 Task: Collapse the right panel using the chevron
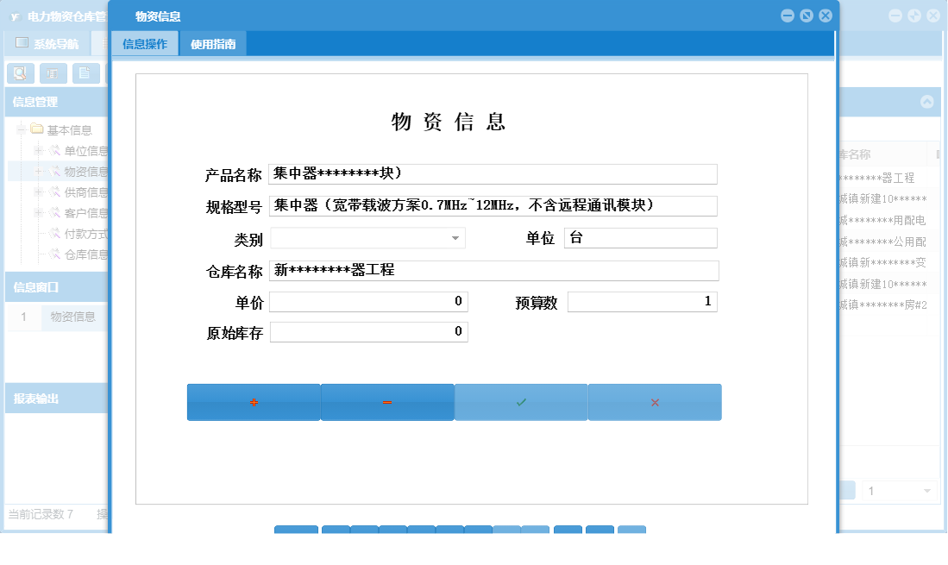[x=928, y=101]
